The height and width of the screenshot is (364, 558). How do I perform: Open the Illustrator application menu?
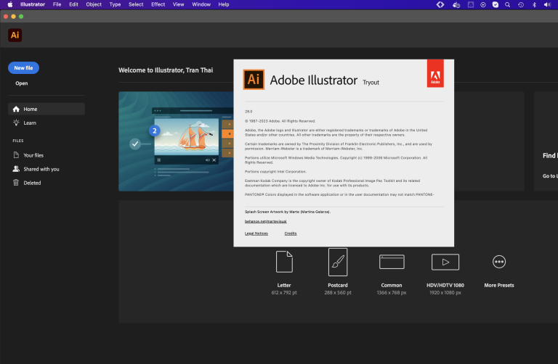click(33, 4)
